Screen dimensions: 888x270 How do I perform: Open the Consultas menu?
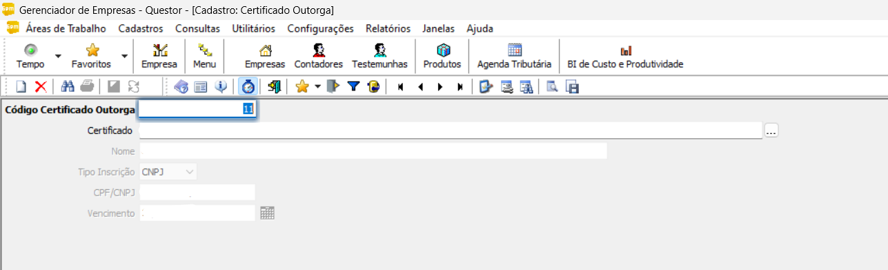pos(198,28)
